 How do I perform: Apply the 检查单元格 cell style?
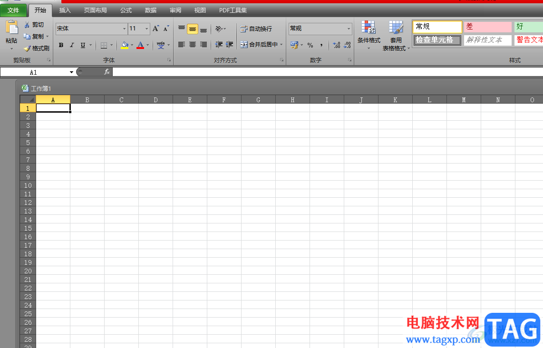coord(437,40)
